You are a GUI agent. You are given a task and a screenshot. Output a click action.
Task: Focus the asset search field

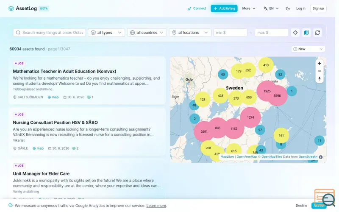(50, 33)
